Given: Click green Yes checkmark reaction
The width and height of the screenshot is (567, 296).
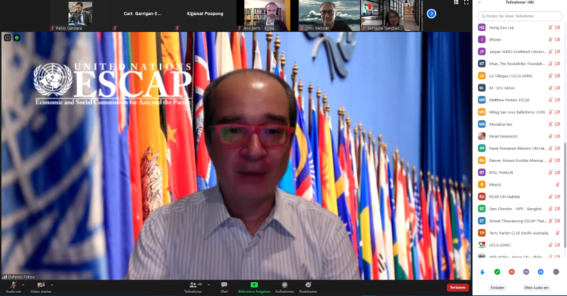Looking at the screenshot, I should click(x=497, y=272).
